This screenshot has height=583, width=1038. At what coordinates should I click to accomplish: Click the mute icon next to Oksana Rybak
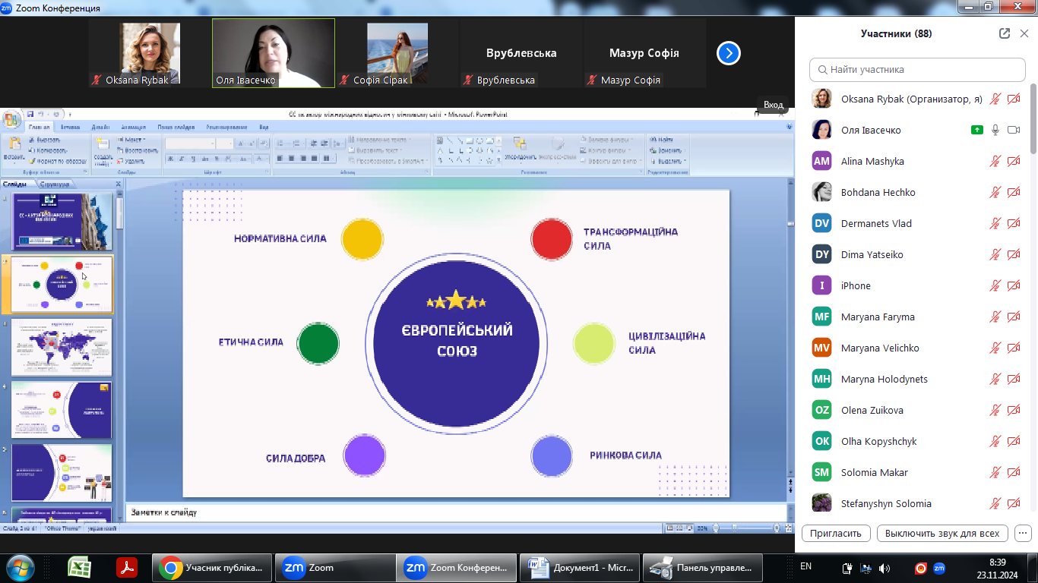pyautogui.click(x=995, y=99)
